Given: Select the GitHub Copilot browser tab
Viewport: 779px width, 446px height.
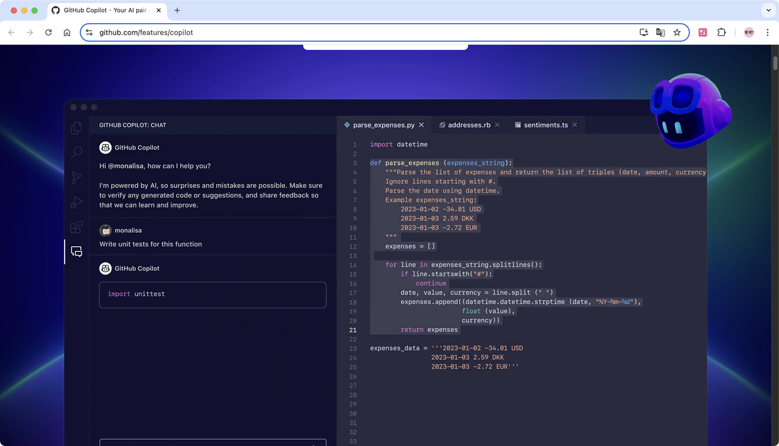Looking at the screenshot, I should point(105,10).
